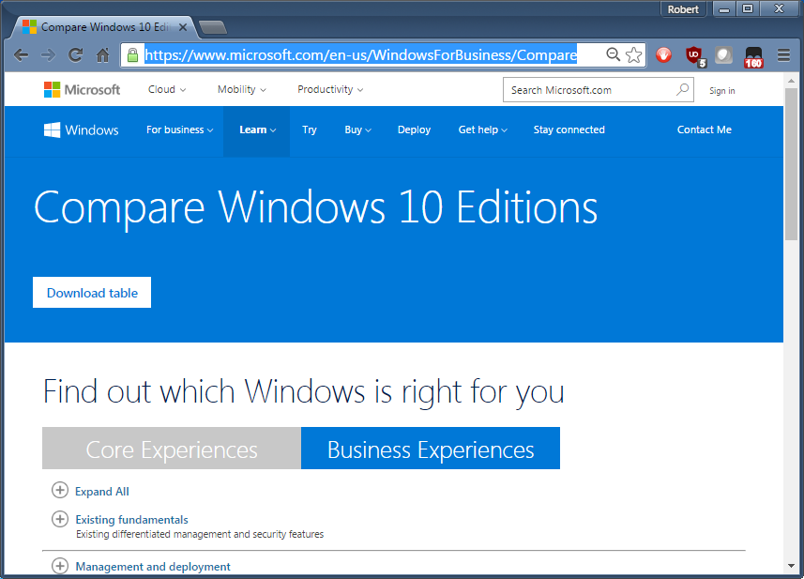The width and height of the screenshot is (804, 579).
Task: Open the Chrome hamburger menu
Action: (783, 54)
